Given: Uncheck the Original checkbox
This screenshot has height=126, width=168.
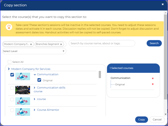Looking at the screenshot, I should (39, 80).
